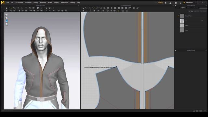Screen dimensions: 208x117
Task: Click the small icon at right of the second fabric row
Action: tap(202, 21)
